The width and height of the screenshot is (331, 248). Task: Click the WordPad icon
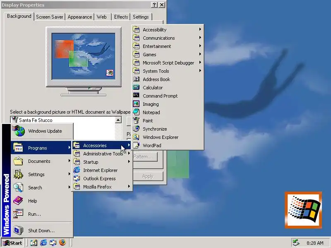136,145
